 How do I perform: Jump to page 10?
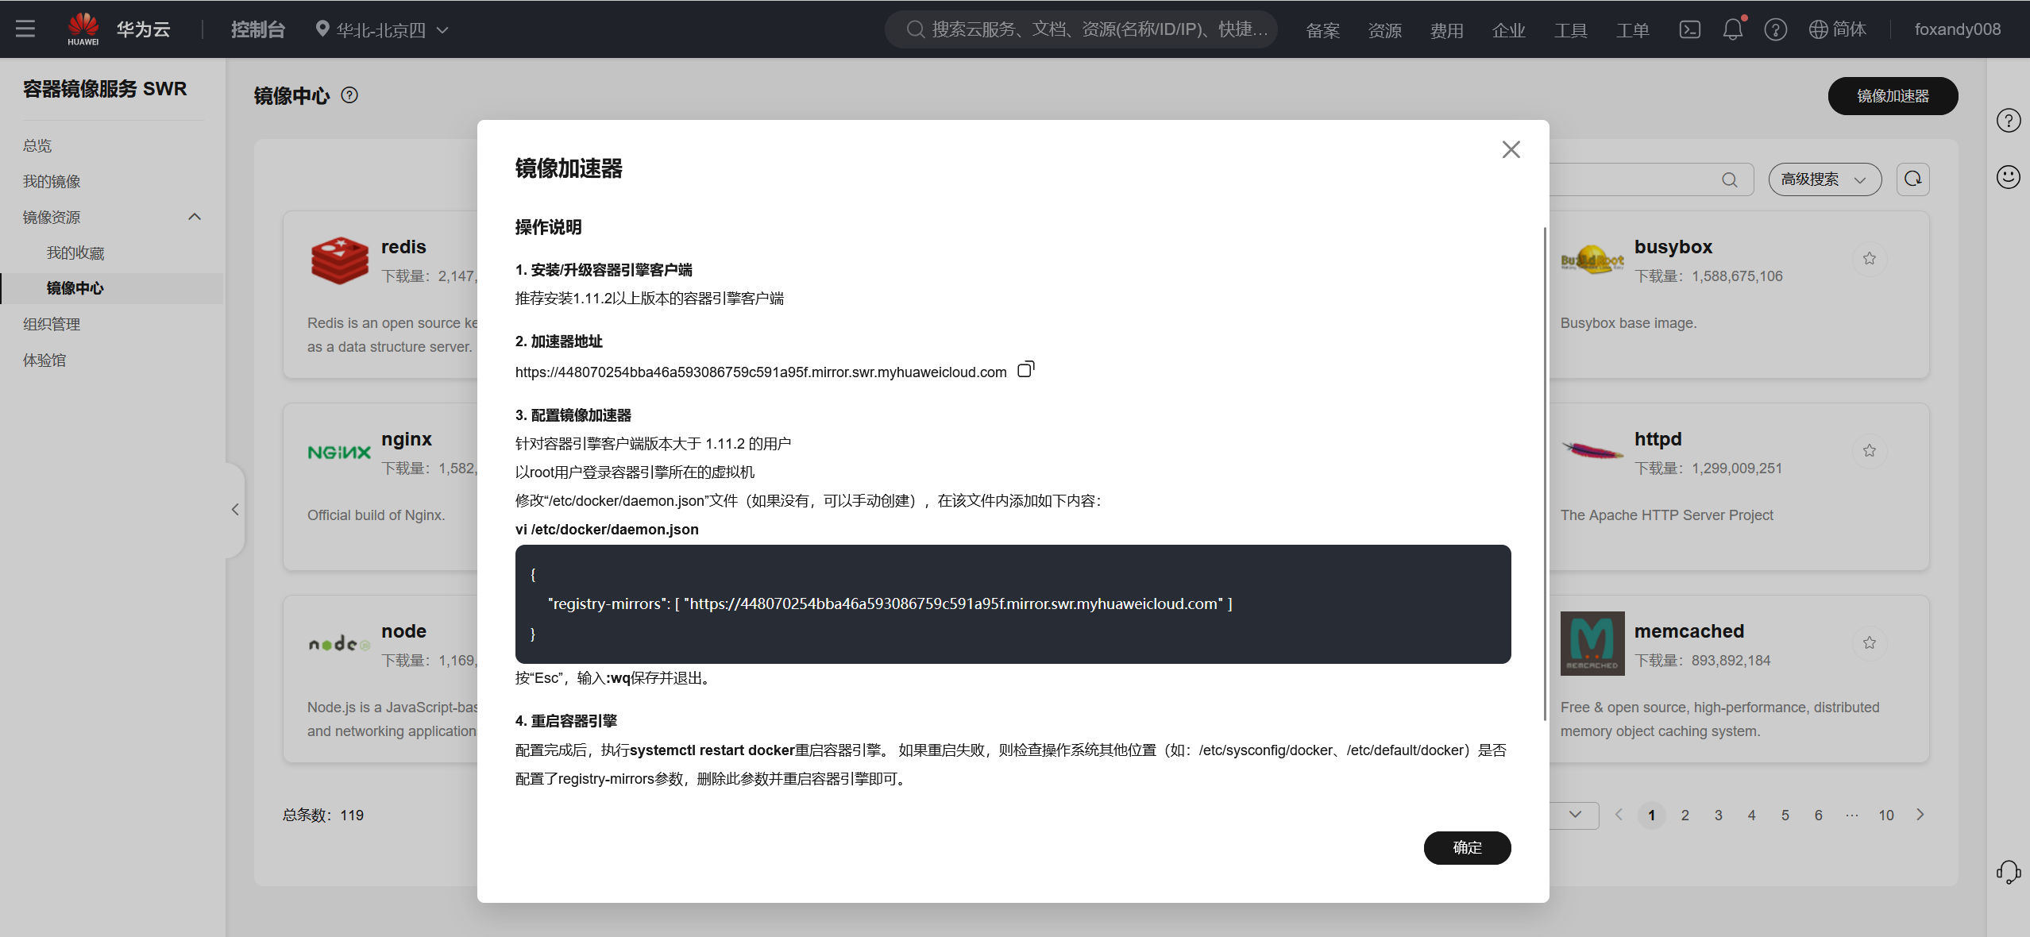pyautogui.click(x=1886, y=816)
